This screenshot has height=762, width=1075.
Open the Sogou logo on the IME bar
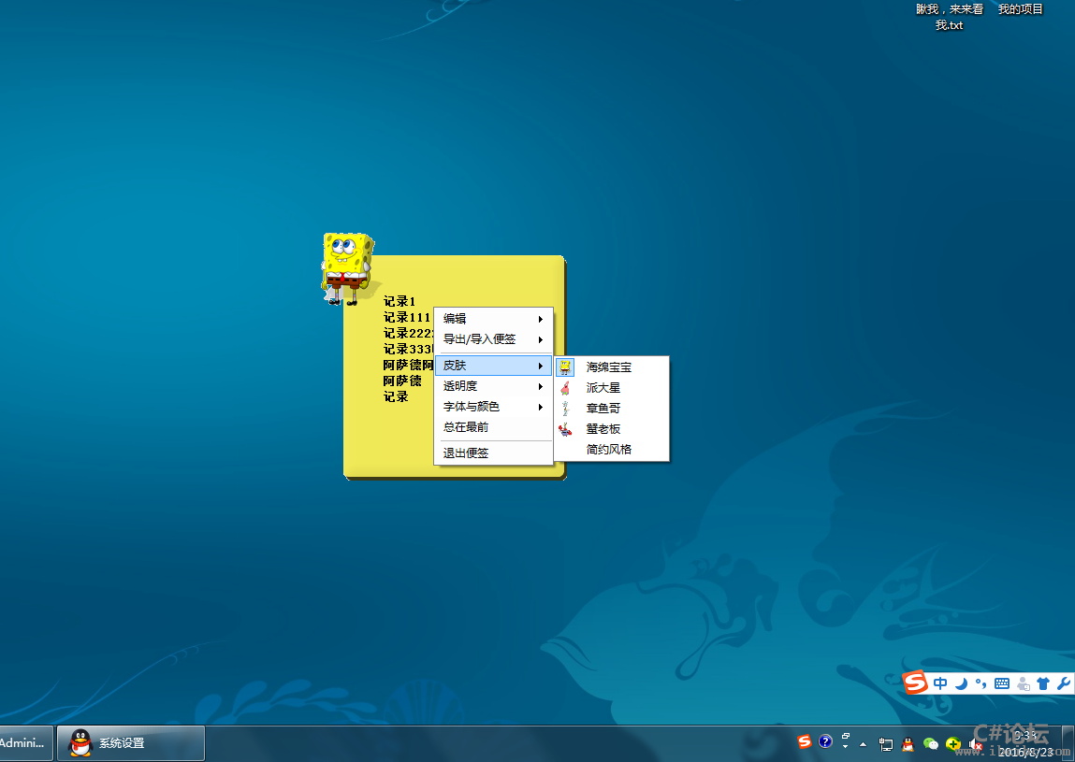pos(915,683)
